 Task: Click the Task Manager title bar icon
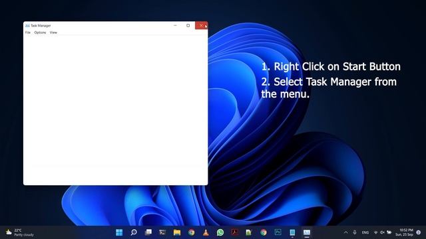point(27,25)
